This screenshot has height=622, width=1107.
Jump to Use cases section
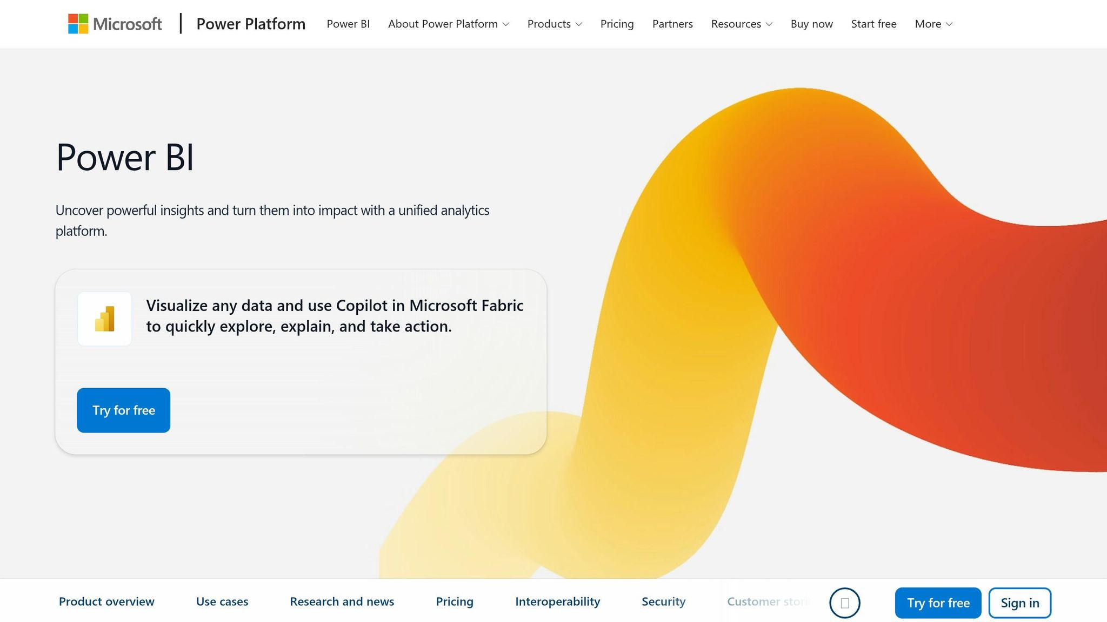(222, 601)
